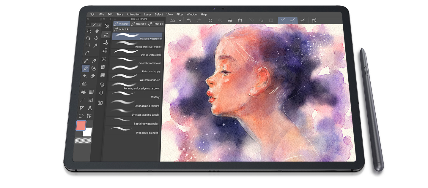The width and height of the screenshot is (428, 188).
Task: Open dropdown arrow next to Save icon
Action: click(x=180, y=20)
